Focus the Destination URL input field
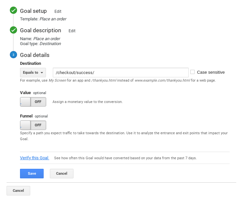This screenshot has width=252, height=205. [x=120, y=72]
